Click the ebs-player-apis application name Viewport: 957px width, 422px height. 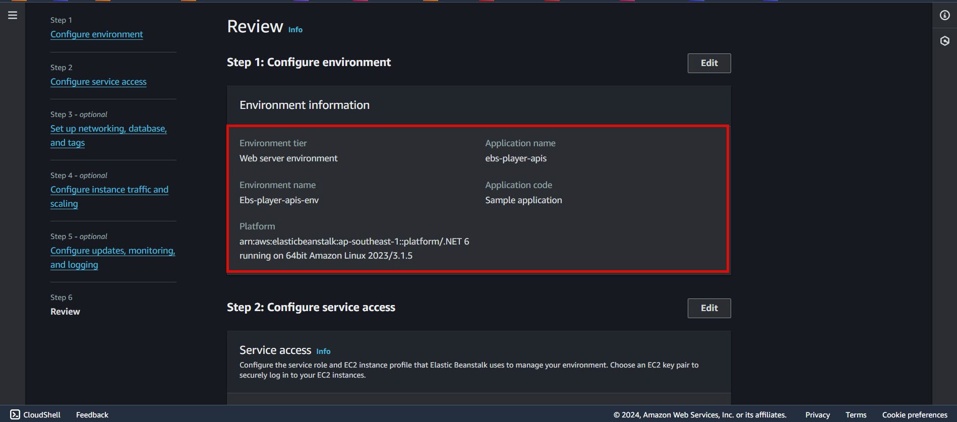click(x=516, y=158)
